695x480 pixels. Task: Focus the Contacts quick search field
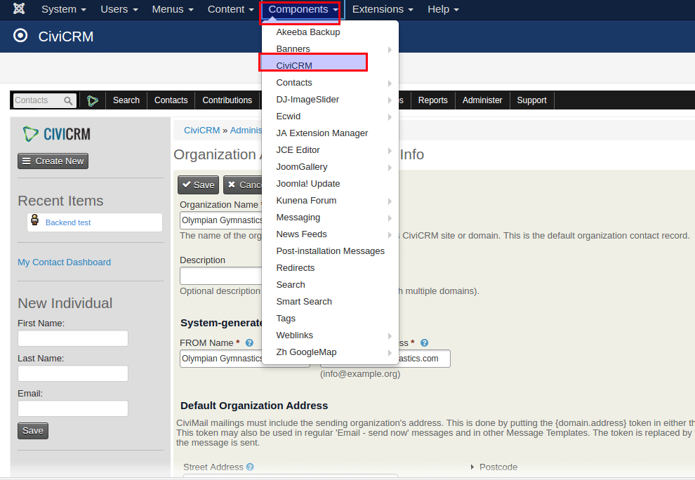44,100
